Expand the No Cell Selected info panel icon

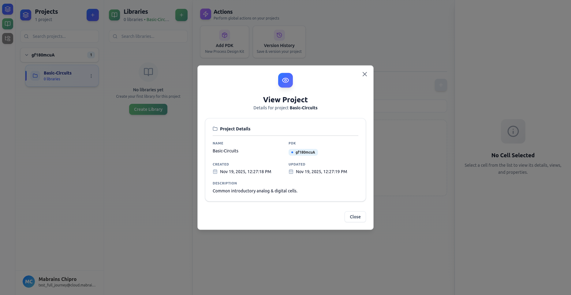point(513,131)
